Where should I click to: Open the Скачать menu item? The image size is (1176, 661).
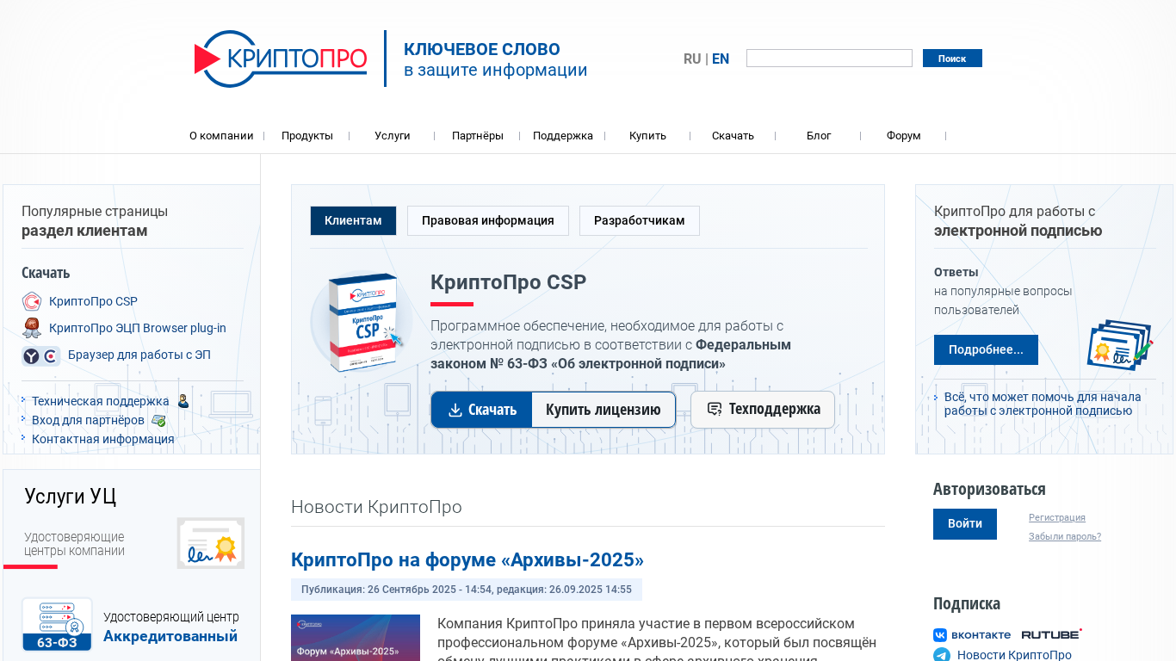733,136
